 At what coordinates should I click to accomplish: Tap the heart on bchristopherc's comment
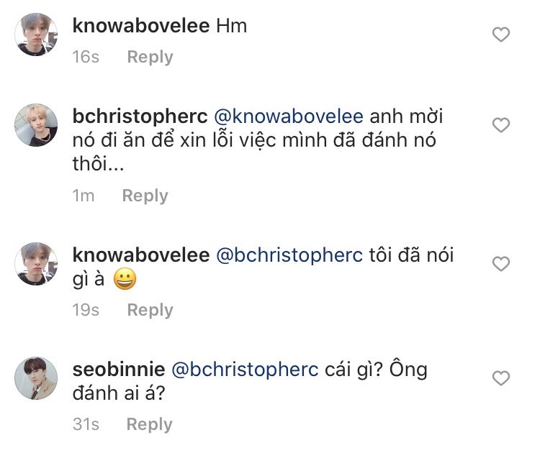click(500, 126)
